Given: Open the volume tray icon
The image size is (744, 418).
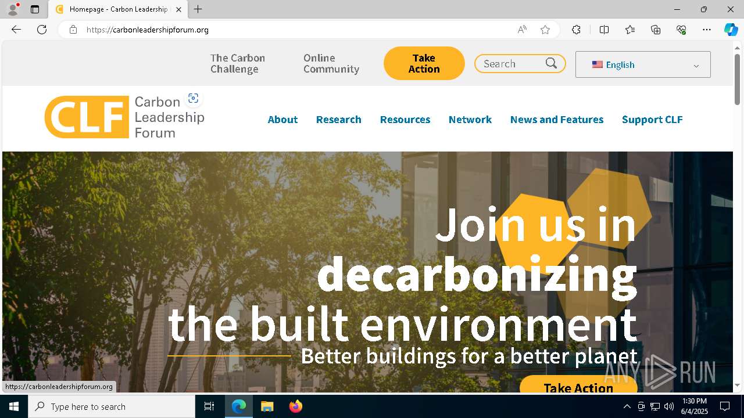Looking at the screenshot, I should tap(669, 406).
